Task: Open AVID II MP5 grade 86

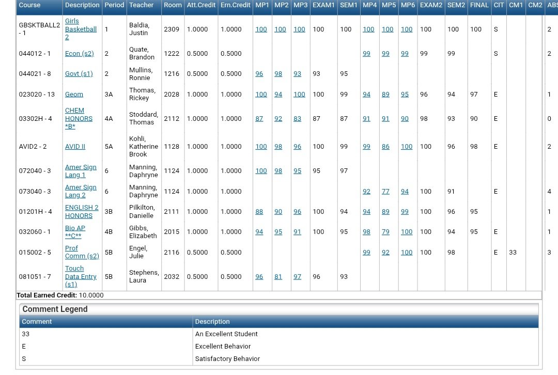Action: point(385,147)
